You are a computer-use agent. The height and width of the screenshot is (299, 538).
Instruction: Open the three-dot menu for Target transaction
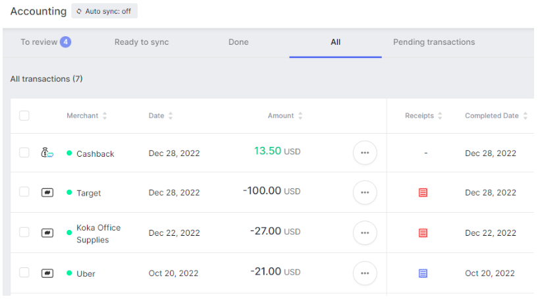(365, 193)
